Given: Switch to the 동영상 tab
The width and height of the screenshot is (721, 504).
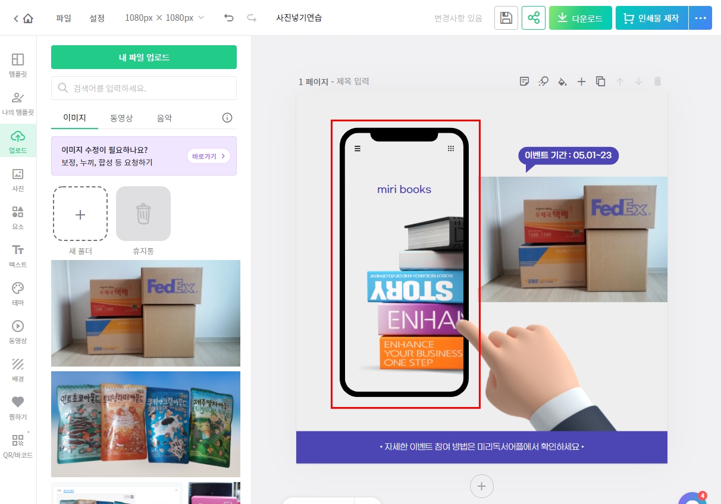Looking at the screenshot, I should pos(121,118).
